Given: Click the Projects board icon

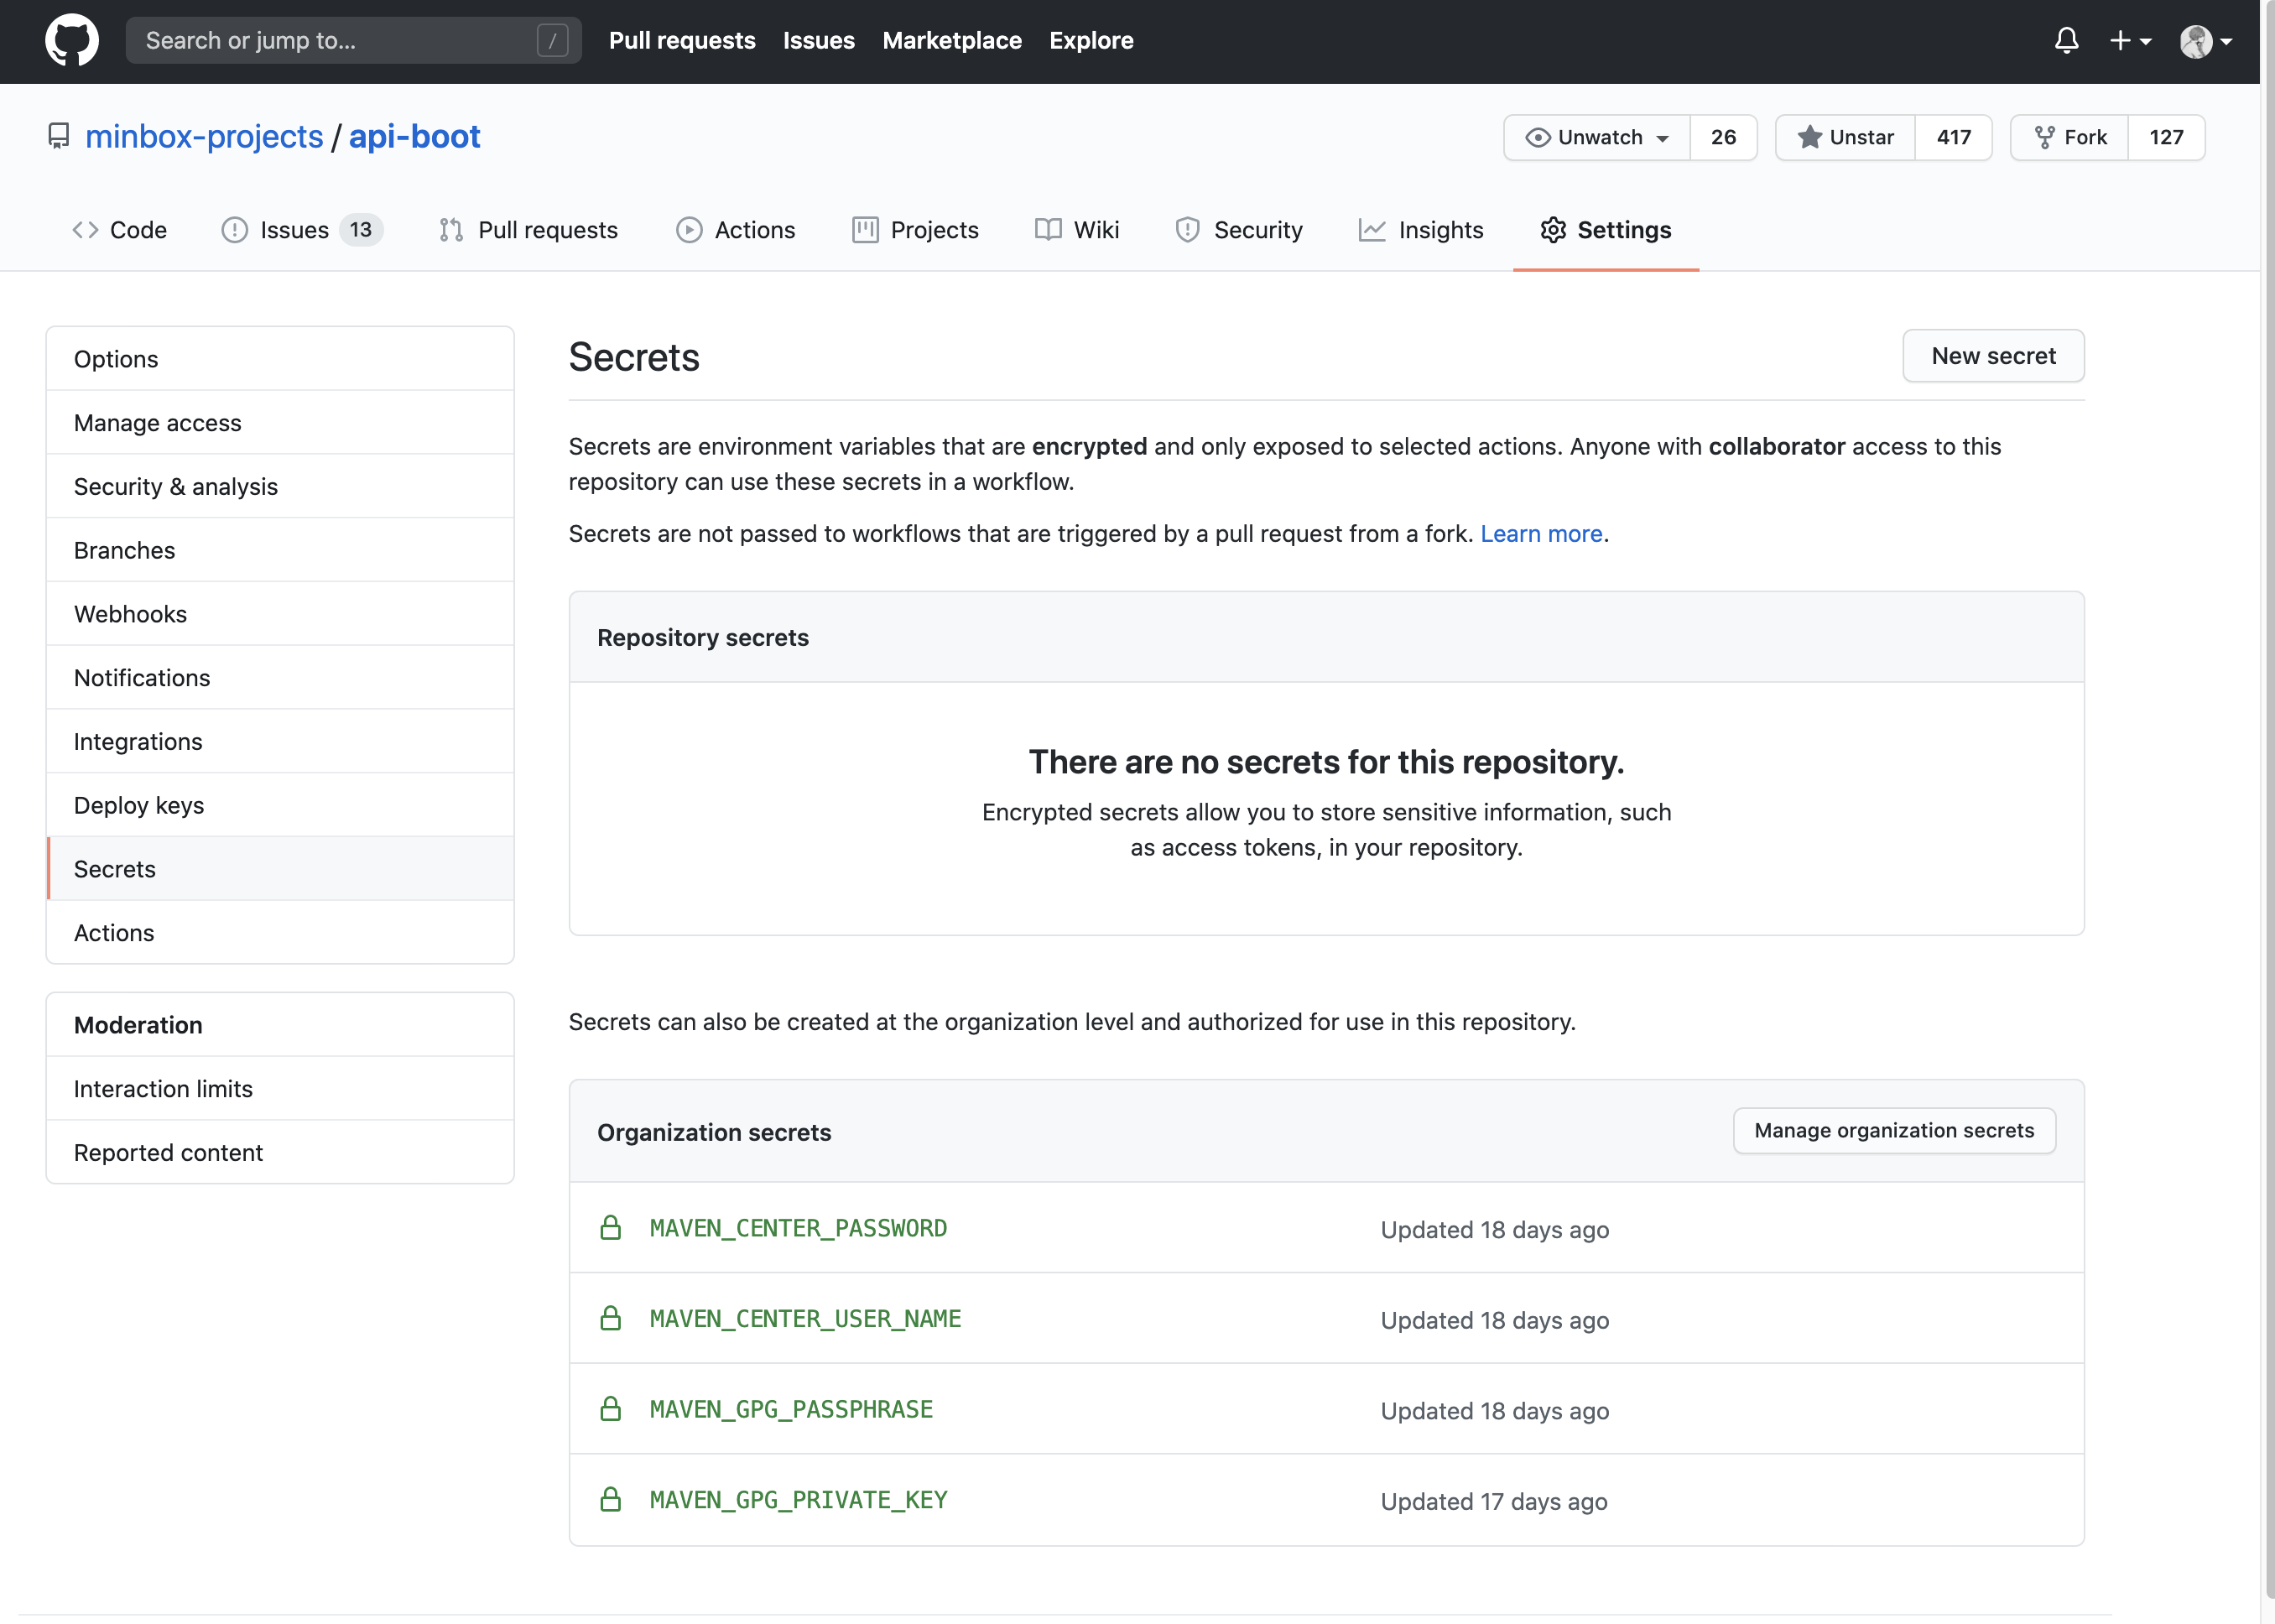Looking at the screenshot, I should [865, 230].
